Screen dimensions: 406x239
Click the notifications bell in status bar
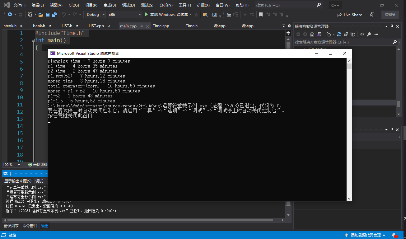[x=394, y=235]
